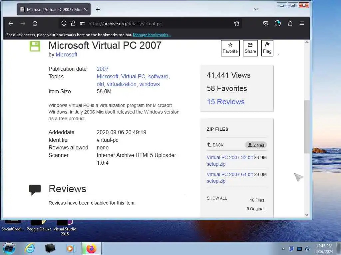This screenshot has width=341, height=255.
Task: Go back with the browser back arrow
Action: coord(11,24)
